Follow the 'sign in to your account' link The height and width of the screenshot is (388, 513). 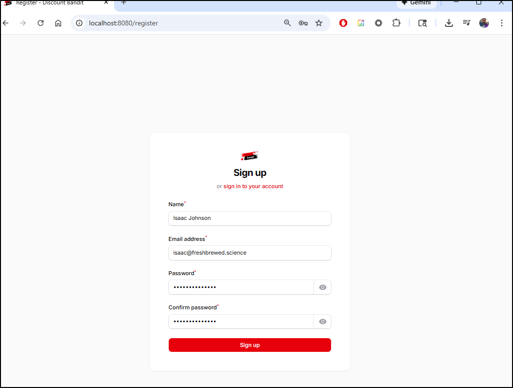coord(253,186)
